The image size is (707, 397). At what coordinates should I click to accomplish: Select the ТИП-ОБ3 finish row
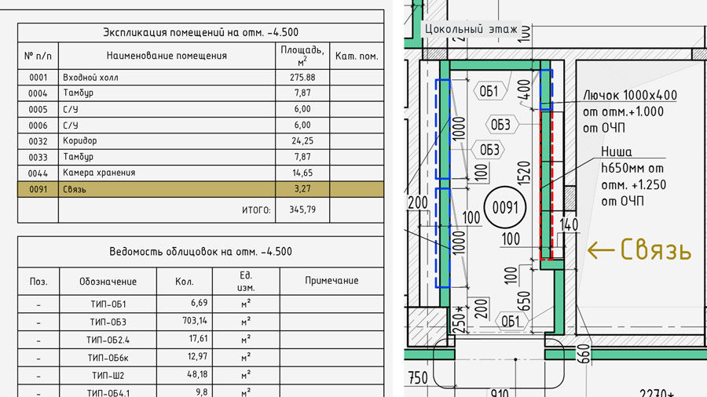pyautogui.click(x=200, y=321)
